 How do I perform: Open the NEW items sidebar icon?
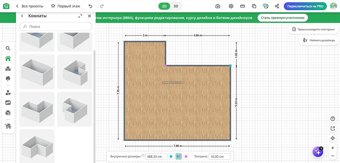pyautogui.click(x=8, y=103)
